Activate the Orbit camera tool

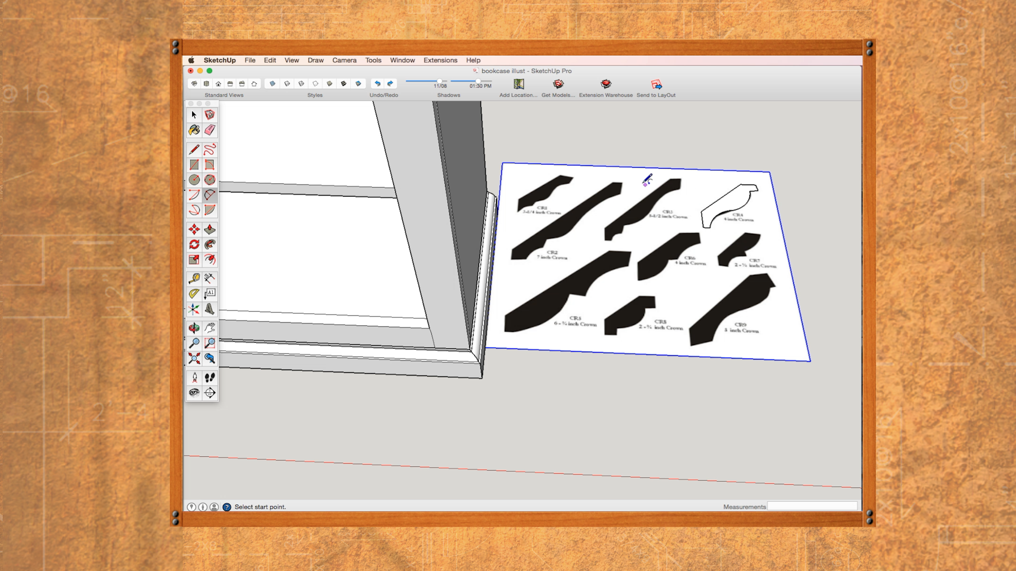tap(194, 328)
